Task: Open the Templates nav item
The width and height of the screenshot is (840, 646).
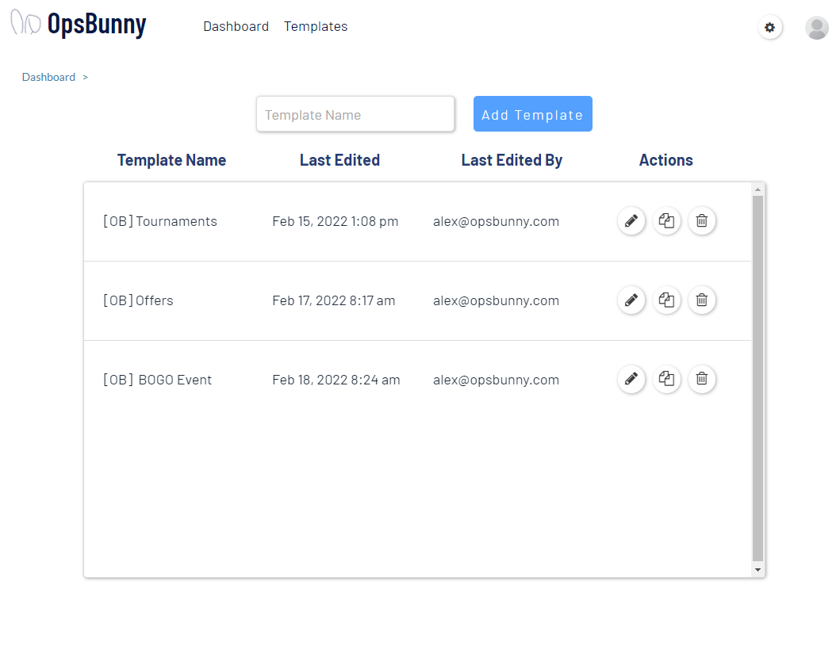Action: [x=316, y=26]
